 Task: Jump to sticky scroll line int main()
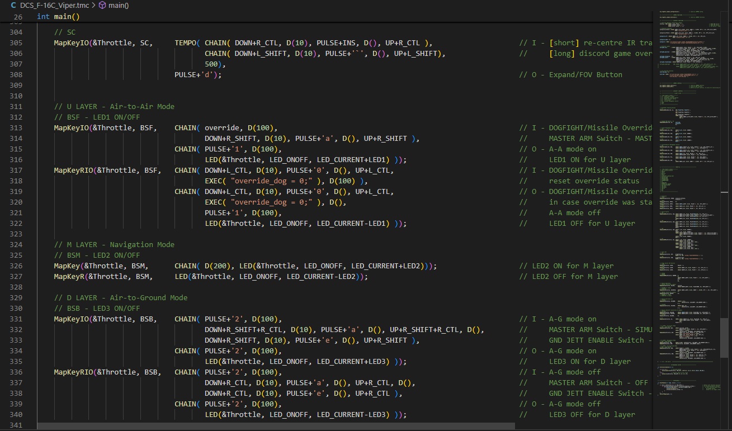(x=58, y=17)
